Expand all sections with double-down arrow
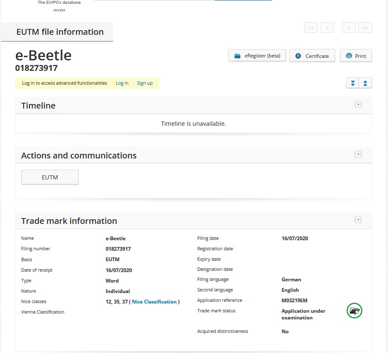Image resolution: width=388 pixels, height=353 pixels. click(x=352, y=83)
